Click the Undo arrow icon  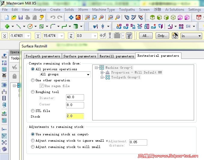(x=53, y=17)
